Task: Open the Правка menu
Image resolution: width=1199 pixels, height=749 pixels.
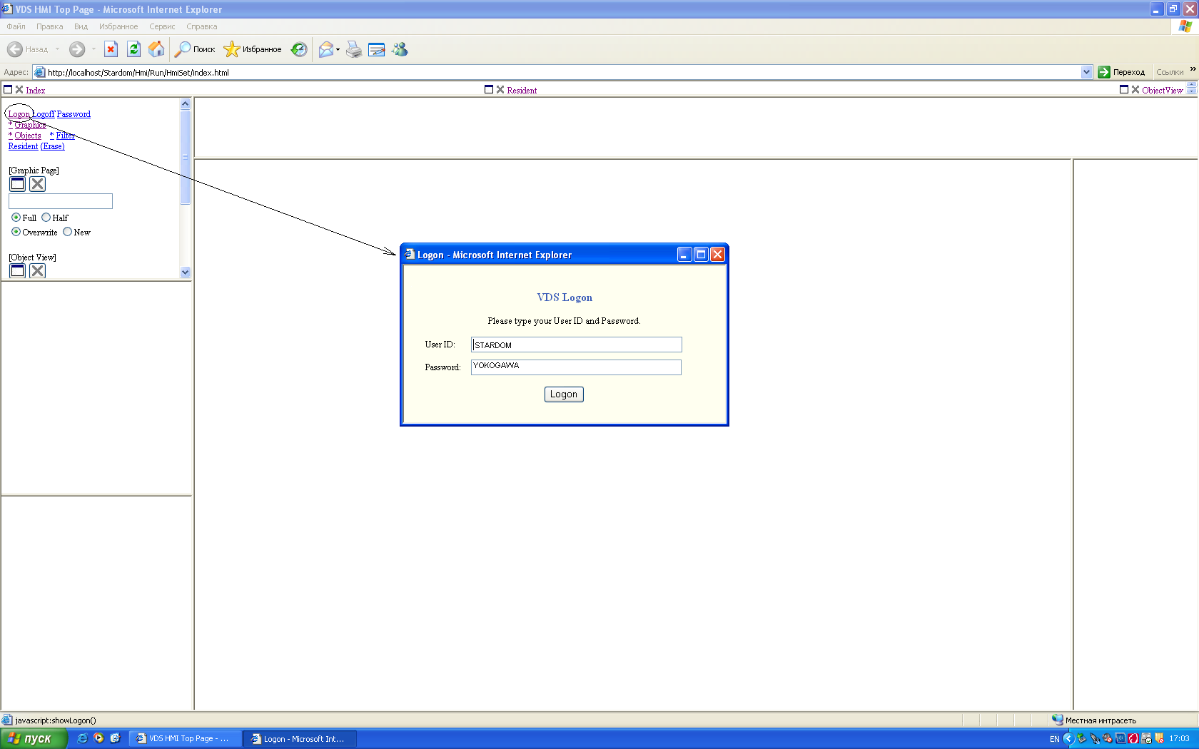Action: (49, 26)
